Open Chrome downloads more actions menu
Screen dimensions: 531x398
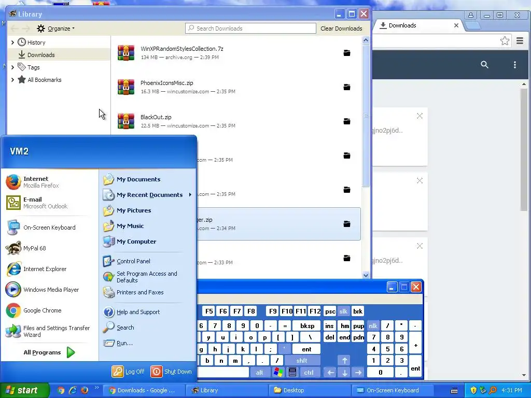(x=515, y=65)
